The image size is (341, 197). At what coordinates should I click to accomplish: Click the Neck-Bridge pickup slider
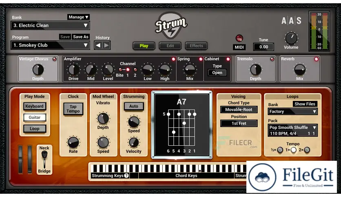(x=44, y=159)
